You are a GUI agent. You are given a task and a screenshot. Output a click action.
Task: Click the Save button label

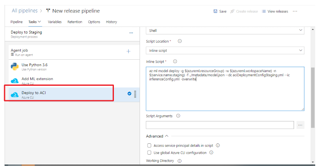(223, 12)
